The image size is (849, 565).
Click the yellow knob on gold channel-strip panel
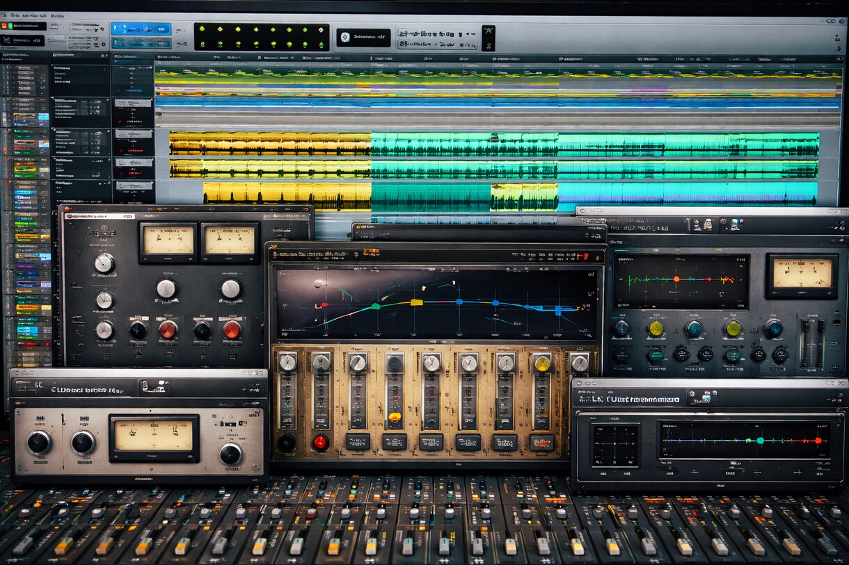point(542,363)
